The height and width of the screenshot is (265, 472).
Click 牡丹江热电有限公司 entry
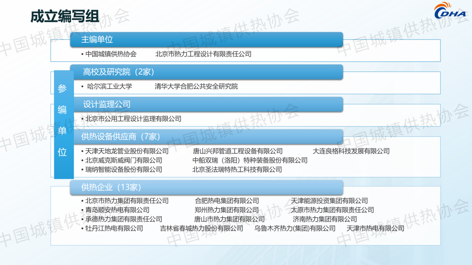pos(114,228)
